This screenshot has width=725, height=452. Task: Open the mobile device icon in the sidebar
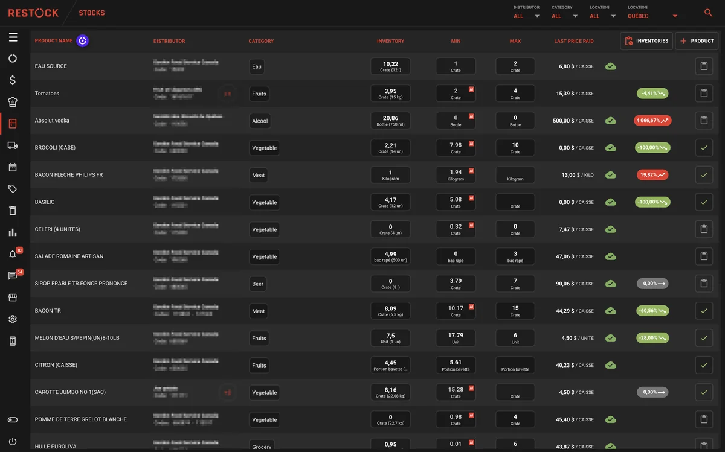(13, 341)
